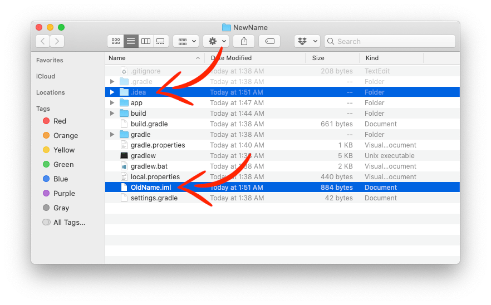Go forward with the forward arrow
491x305 pixels.
(57, 41)
